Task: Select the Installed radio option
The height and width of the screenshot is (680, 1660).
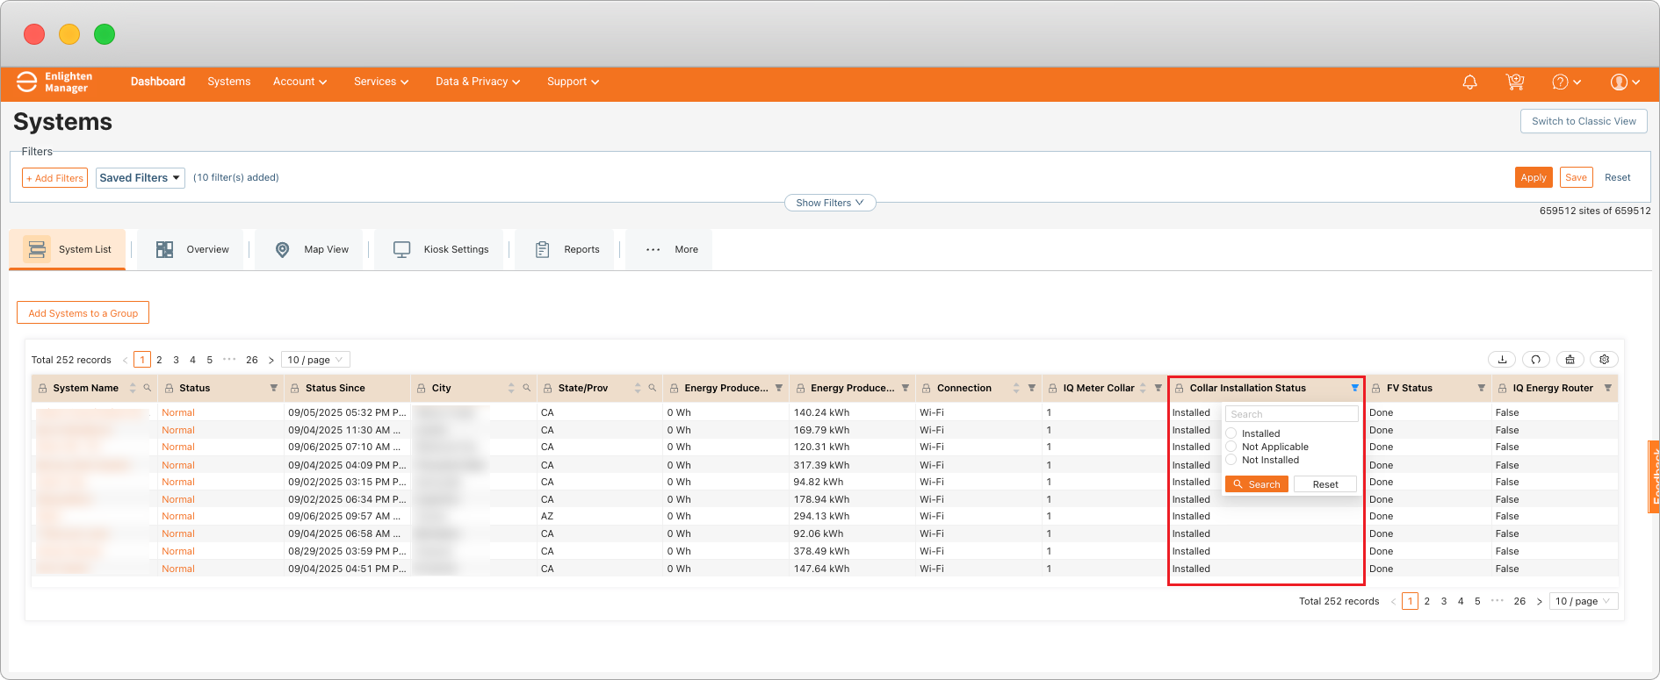Action: [1231, 433]
